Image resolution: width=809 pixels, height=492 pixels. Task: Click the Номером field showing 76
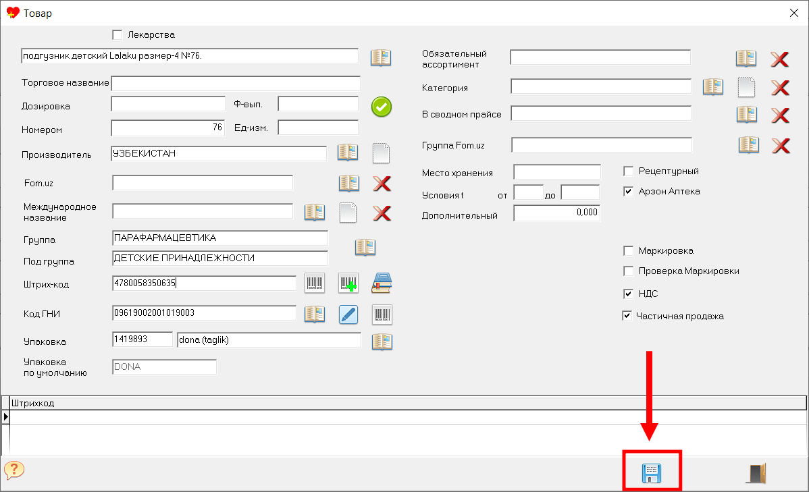tap(168, 128)
